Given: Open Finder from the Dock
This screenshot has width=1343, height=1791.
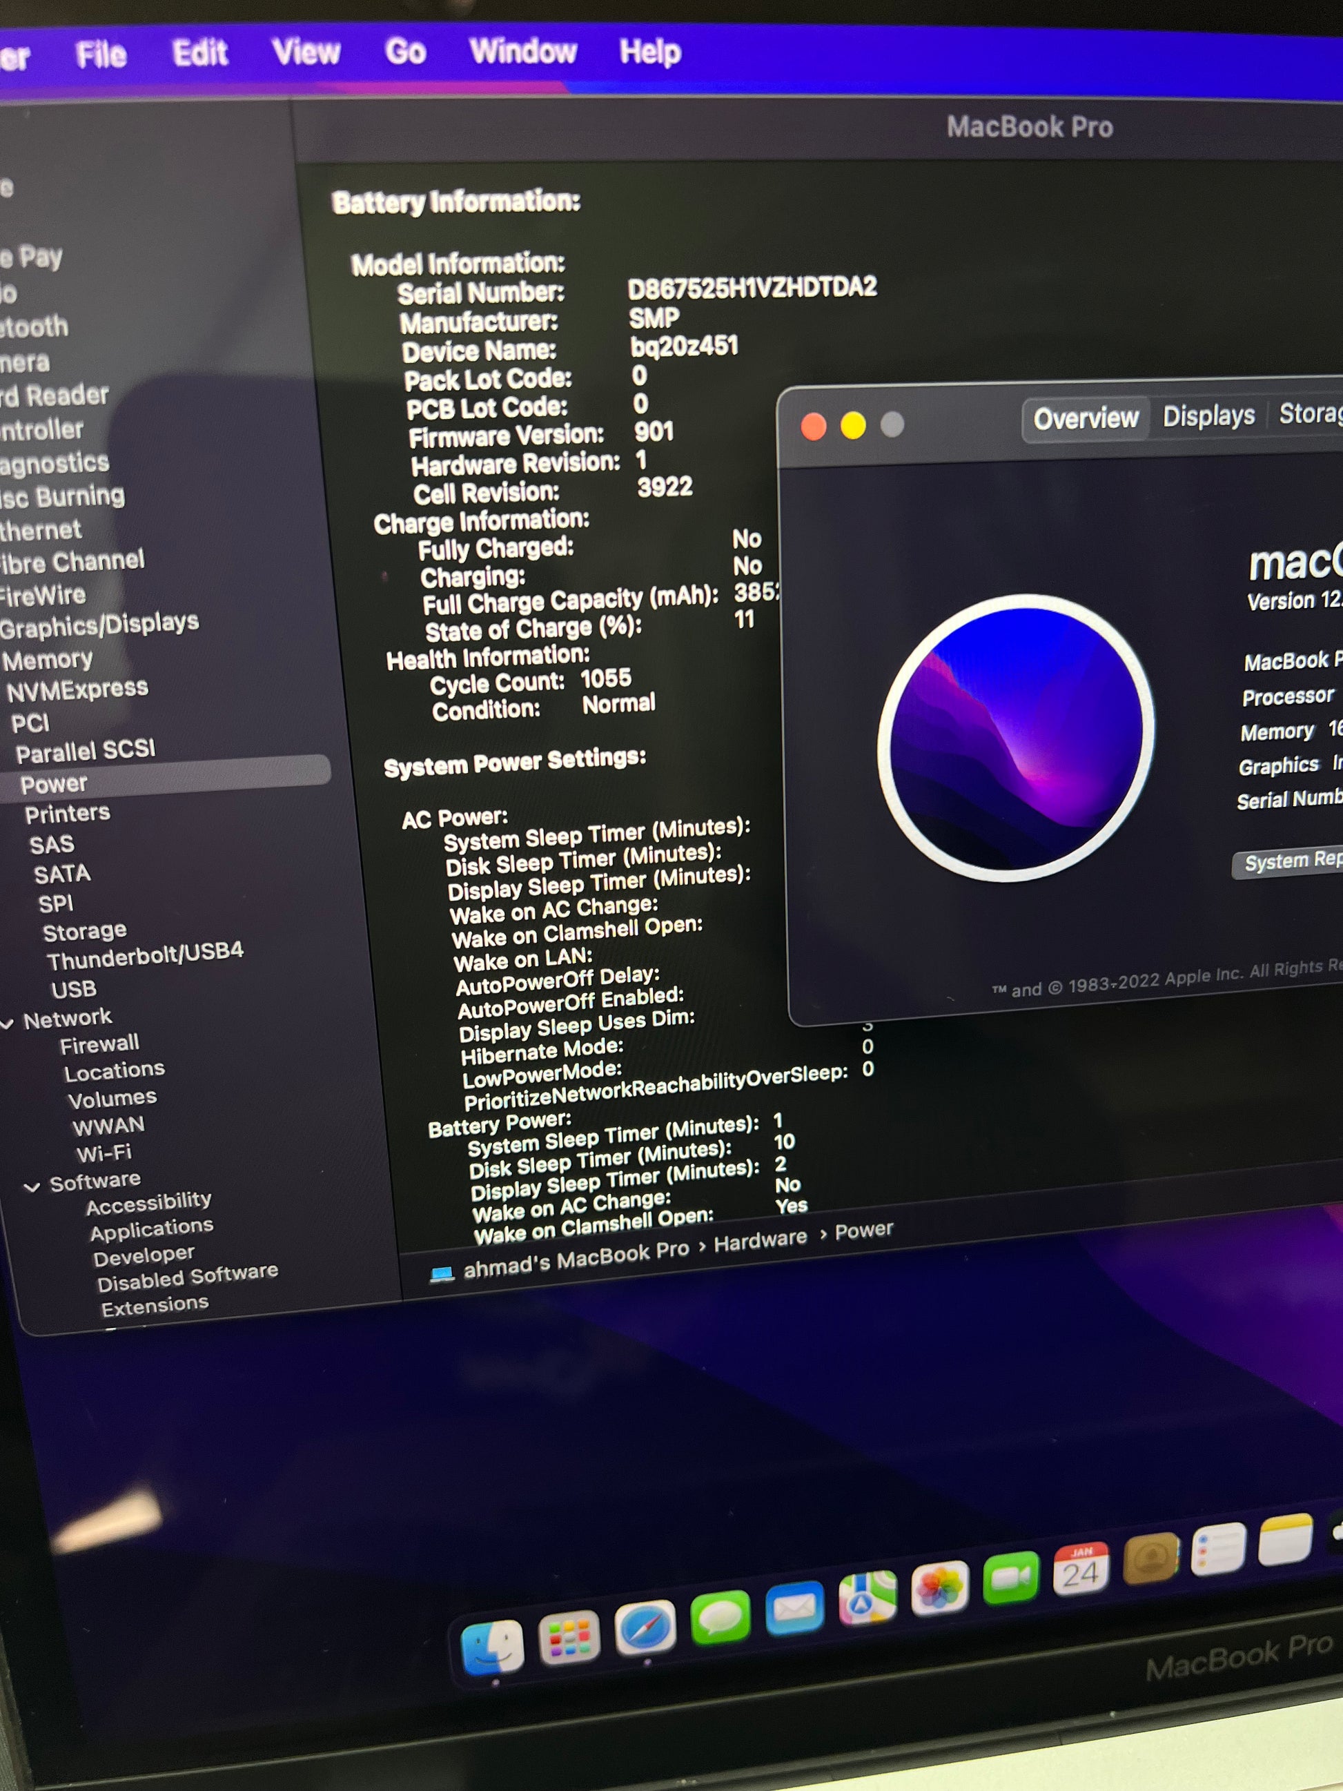Looking at the screenshot, I should tap(491, 1645).
